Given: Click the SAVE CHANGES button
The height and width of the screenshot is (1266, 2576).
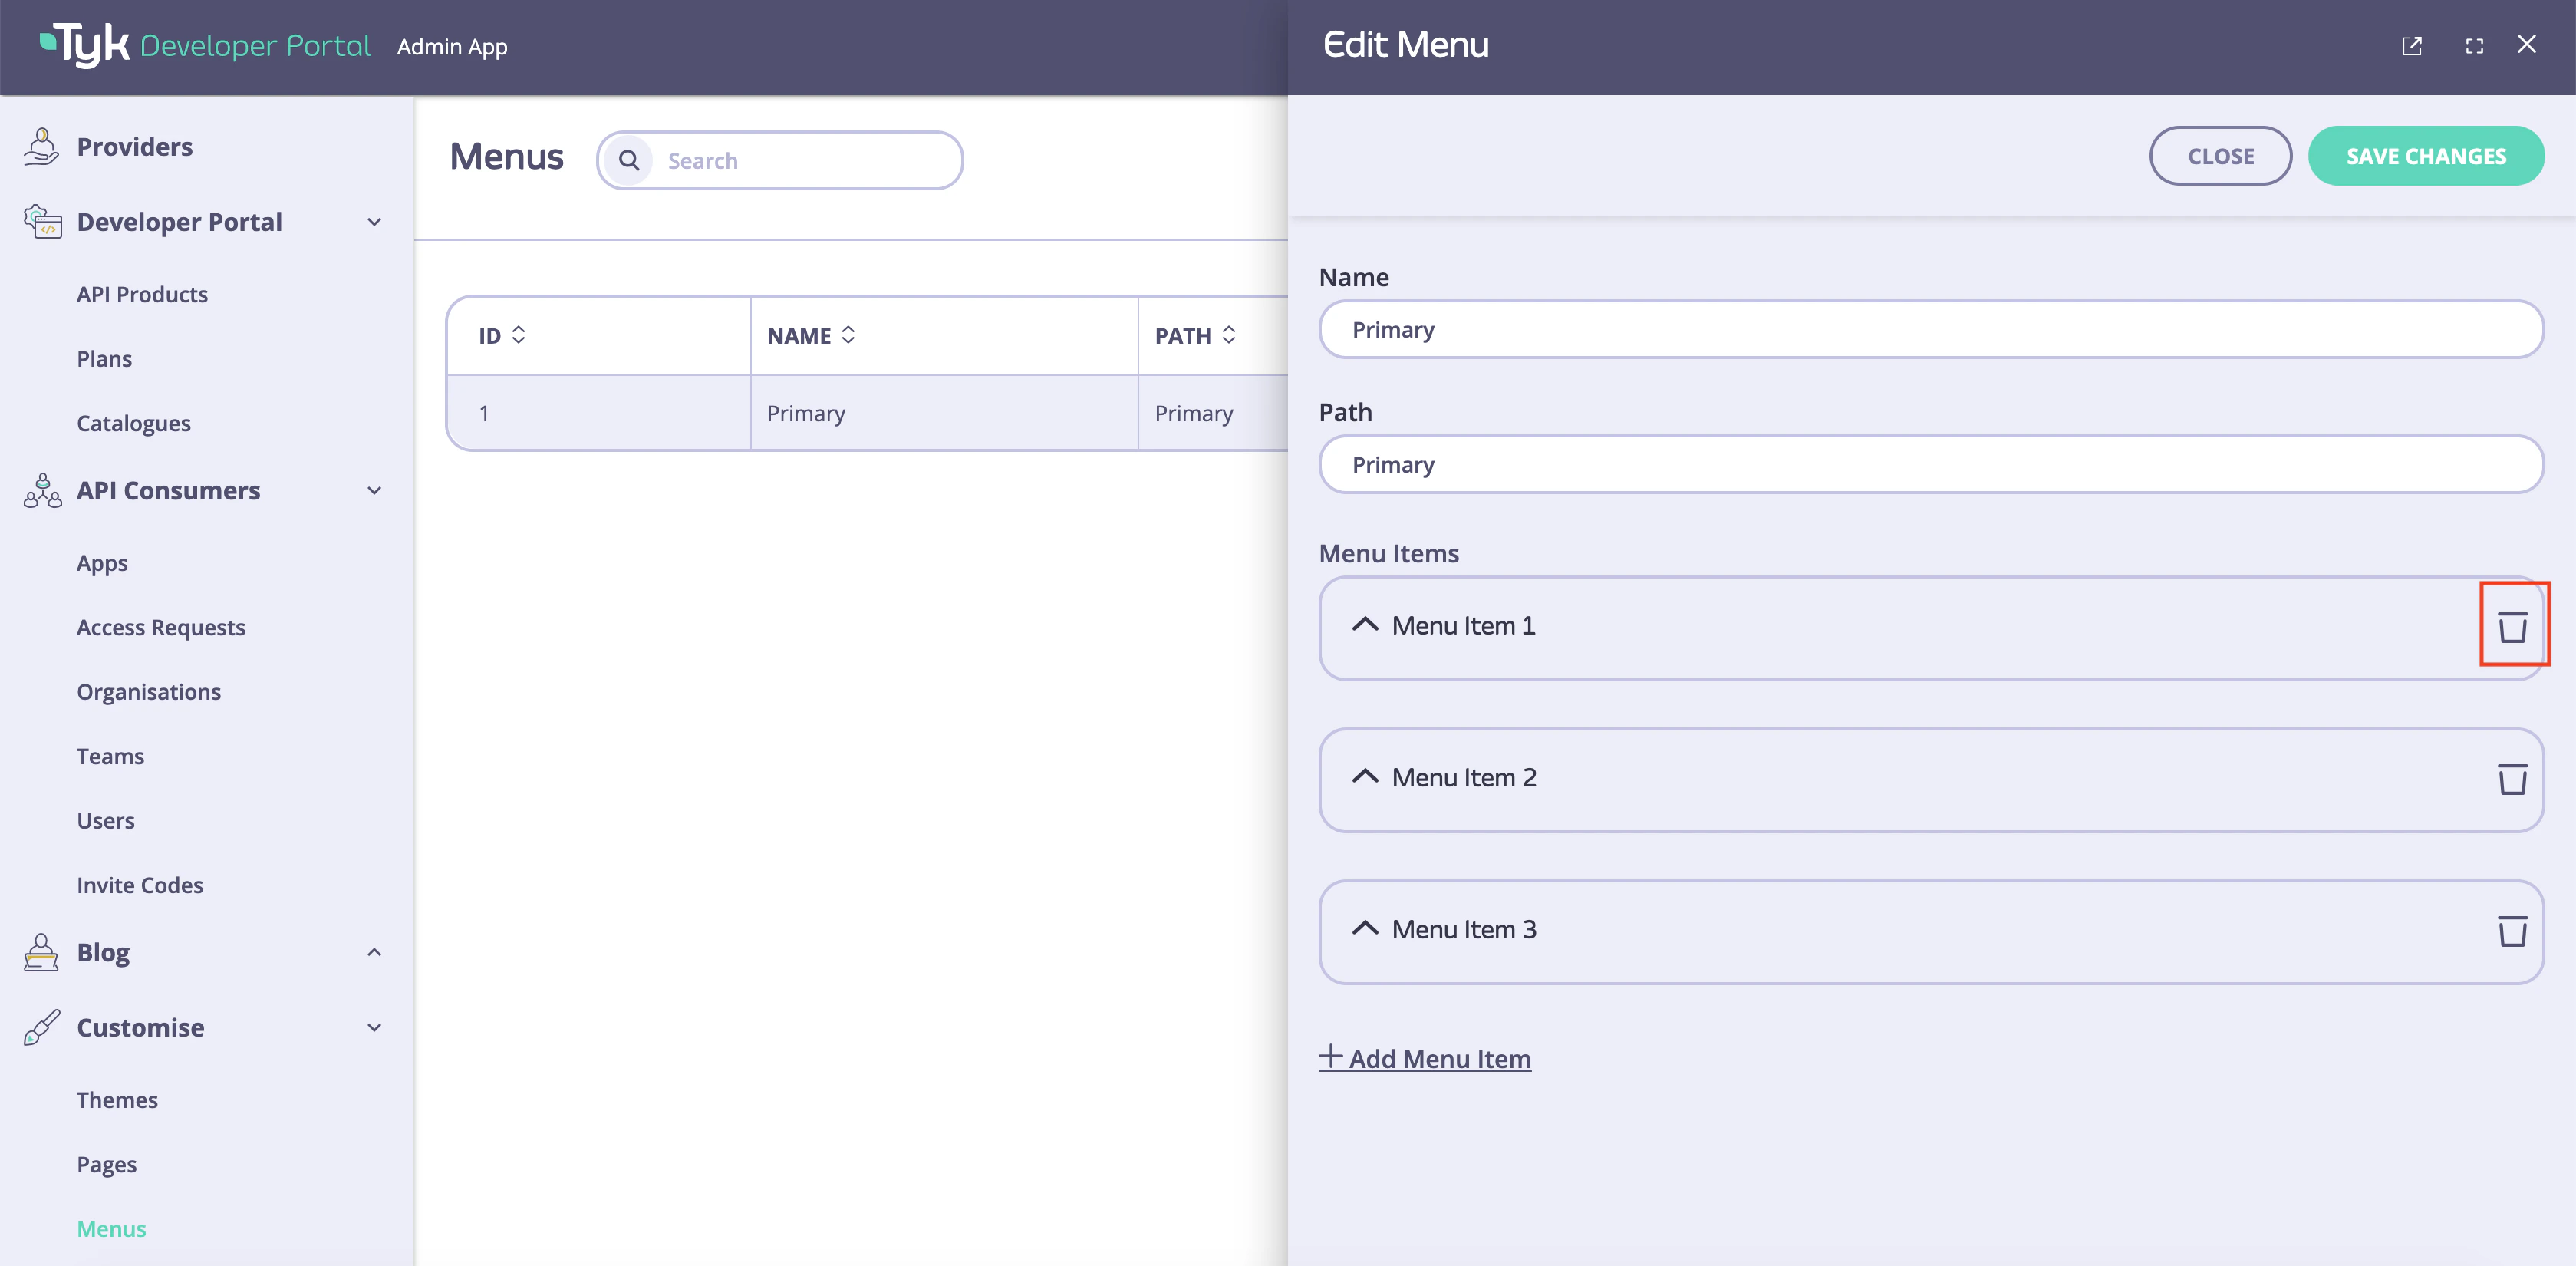Looking at the screenshot, I should [x=2426, y=156].
